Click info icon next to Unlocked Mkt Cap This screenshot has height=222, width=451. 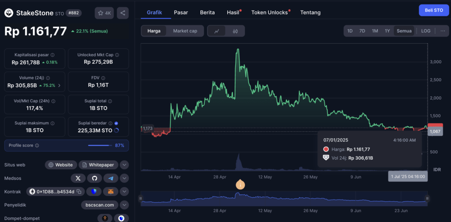(117, 55)
